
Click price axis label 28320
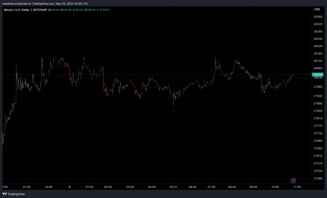318,24
